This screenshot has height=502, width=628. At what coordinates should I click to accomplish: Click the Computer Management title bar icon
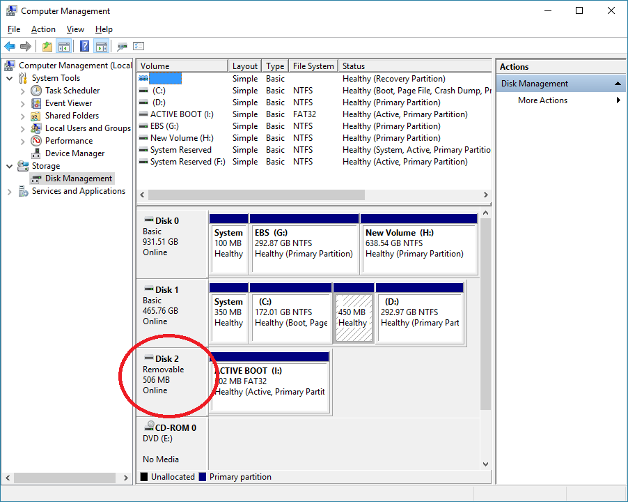pos(11,11)
